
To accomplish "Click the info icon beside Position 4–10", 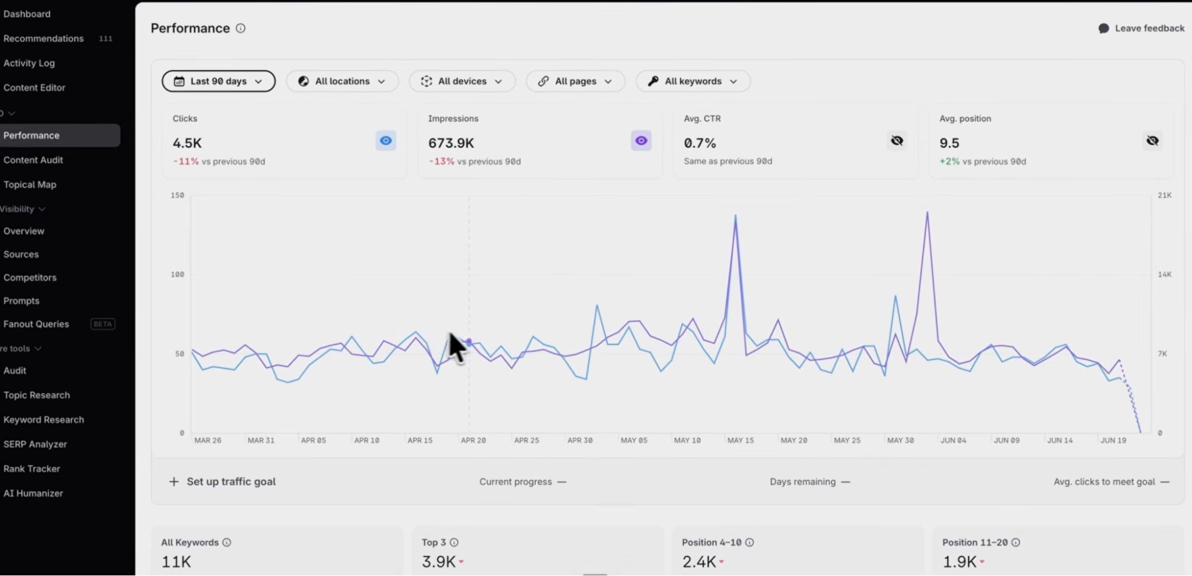I will pyautogui.click(x=750, y=543).
